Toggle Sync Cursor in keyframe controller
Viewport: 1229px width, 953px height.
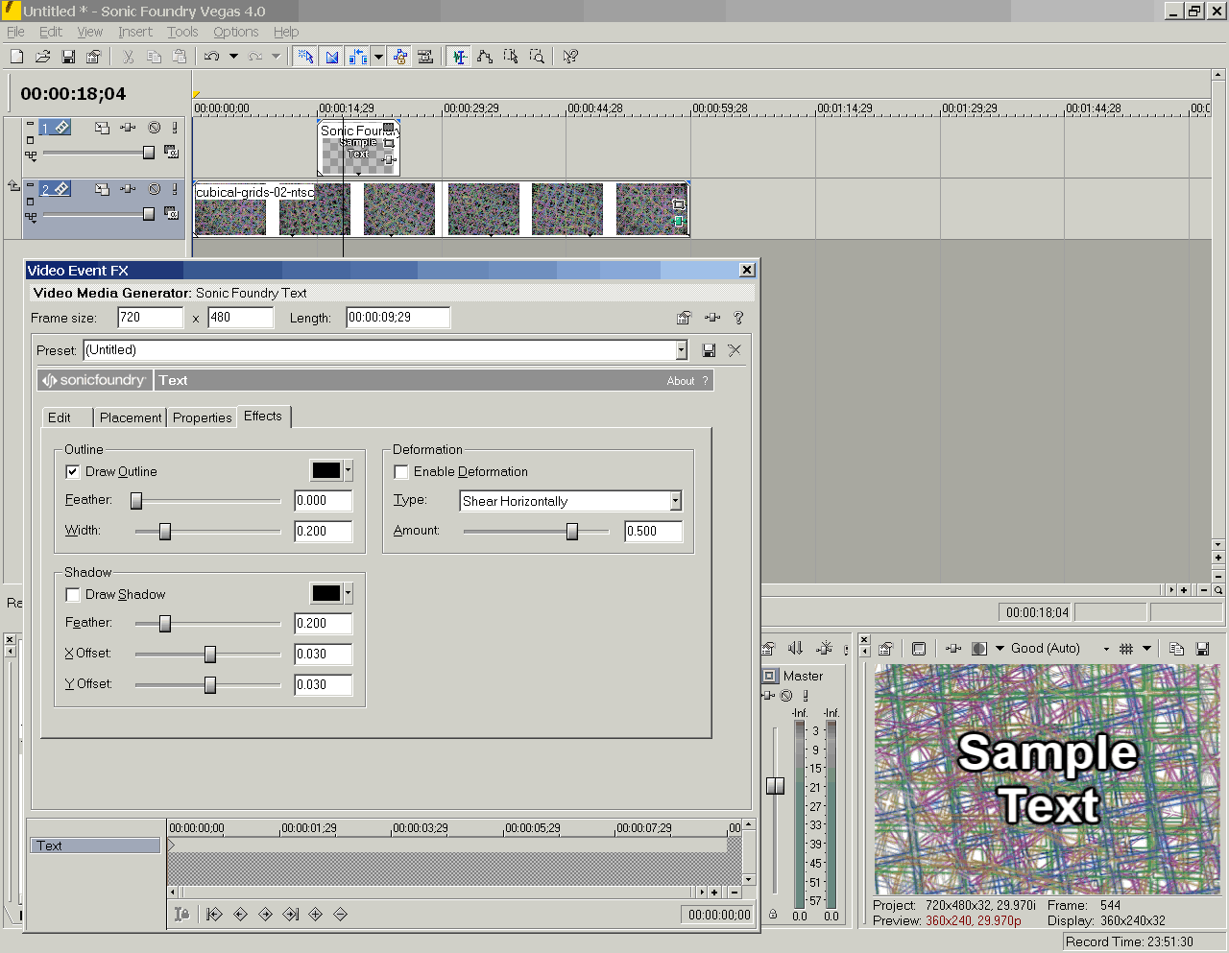pos(181,915)
